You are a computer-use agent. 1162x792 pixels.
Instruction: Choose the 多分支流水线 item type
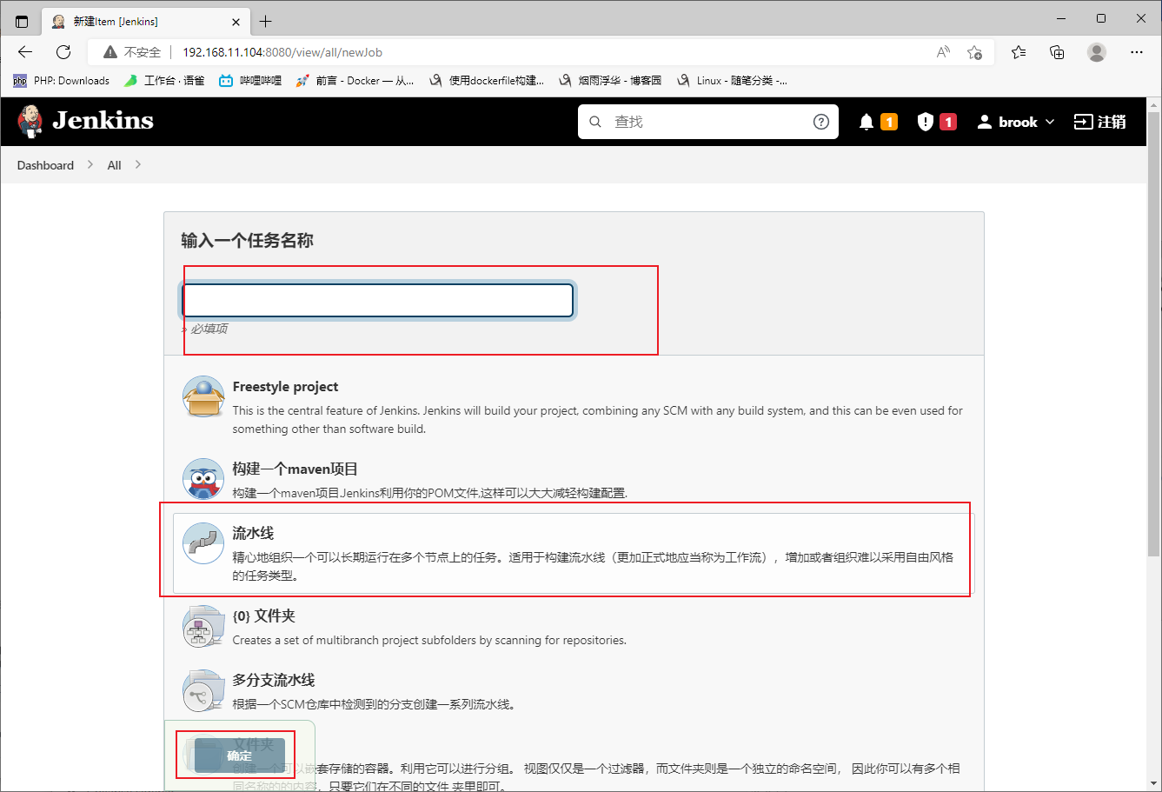pyautogui.click(x=274, y=681)
